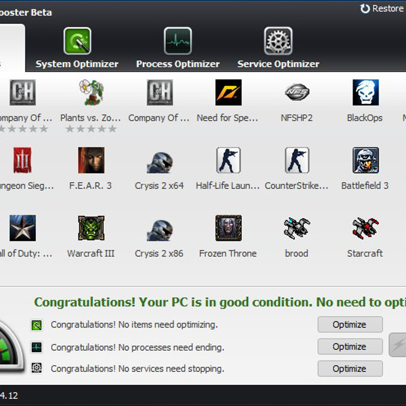Click Optimize for services need stopping

tap(350, 369)
